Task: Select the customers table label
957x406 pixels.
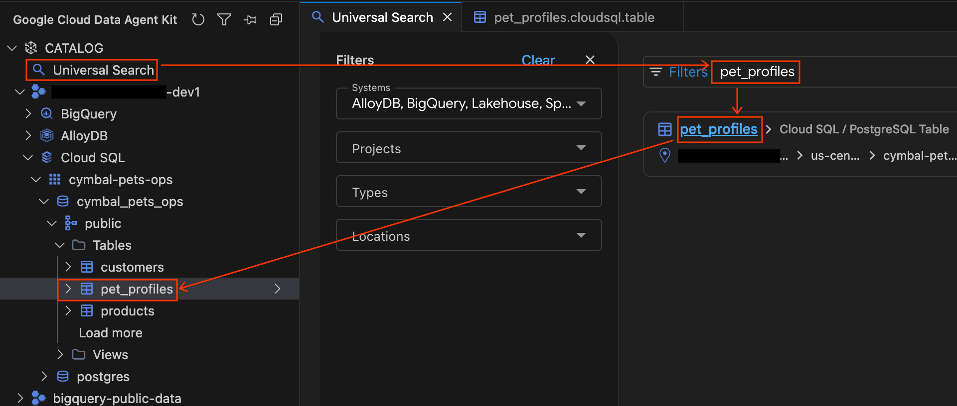Action: [x=132, y=267]
